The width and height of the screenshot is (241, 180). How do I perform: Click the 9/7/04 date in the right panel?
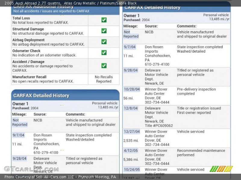click(130, 47)
